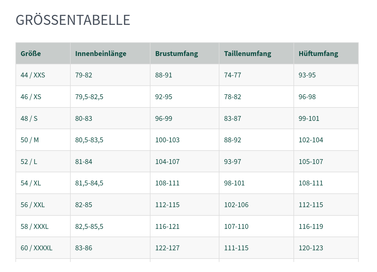Select Taillenumfang value 93-97 for size L
The height and width of the screenshot is (272, 377).
[233, 162]
